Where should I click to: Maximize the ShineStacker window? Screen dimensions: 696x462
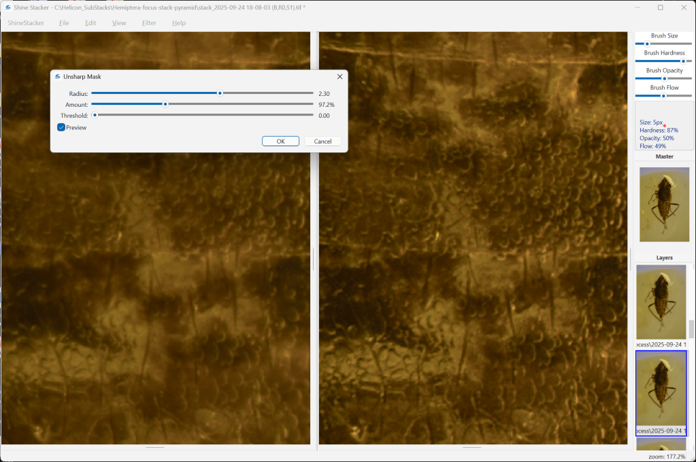pos(660,7)
